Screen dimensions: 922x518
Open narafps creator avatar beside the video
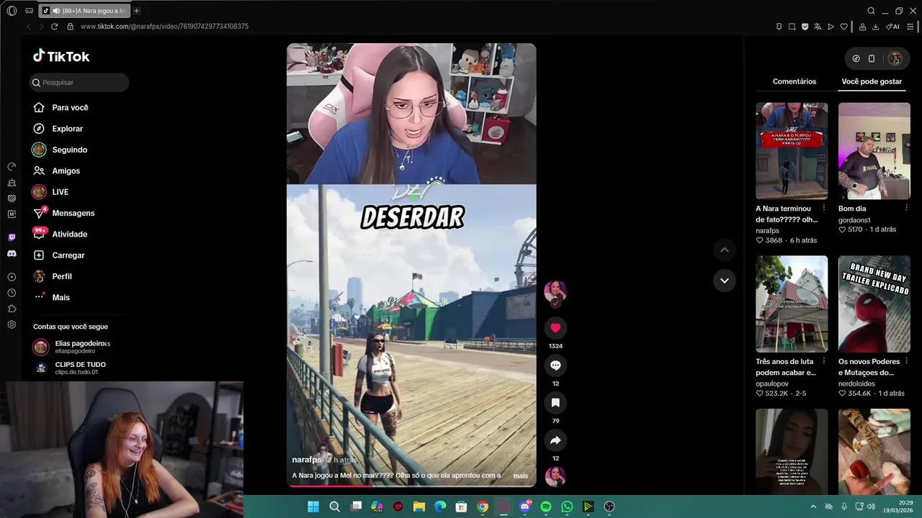click(x=555, y=291)
